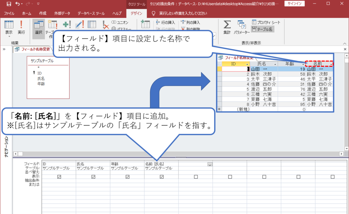Viewport: 349px width, 214px height.
Task: Run the query with 実行
Action: pyautogui.click(x=21, y=27)
